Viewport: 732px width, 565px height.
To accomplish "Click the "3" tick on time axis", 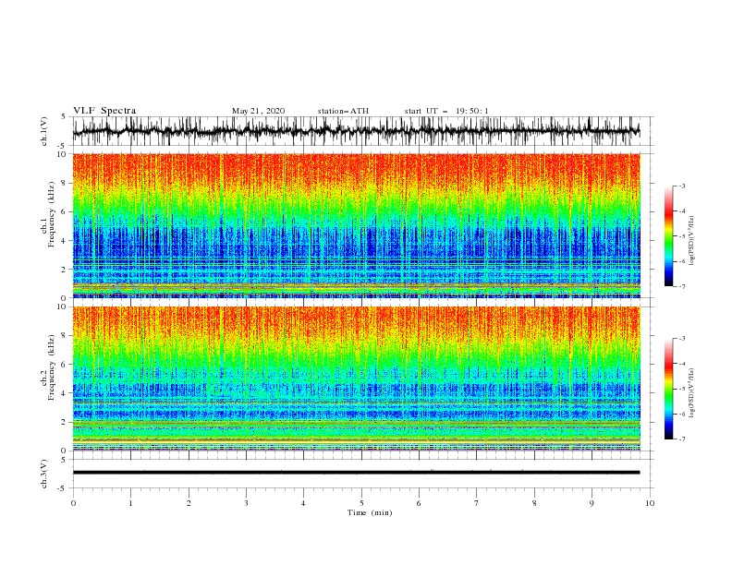I will click(x=246, y=503).
